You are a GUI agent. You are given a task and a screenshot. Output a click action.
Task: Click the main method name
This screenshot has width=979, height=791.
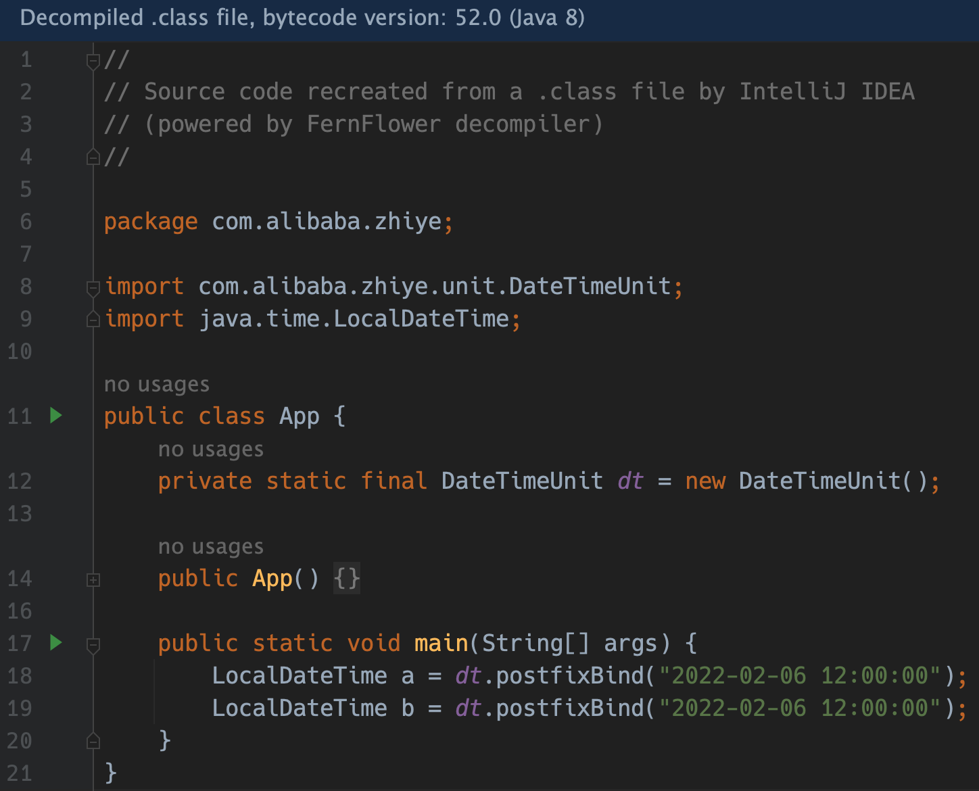coord(441,643)
